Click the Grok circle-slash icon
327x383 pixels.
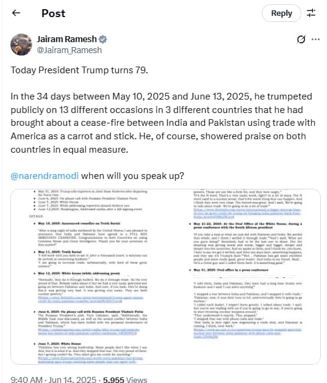[301, 39]
